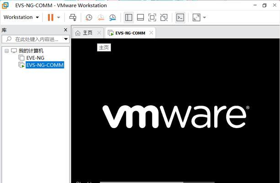
Task: Toggle the console view icon
Action: (180, 17)
